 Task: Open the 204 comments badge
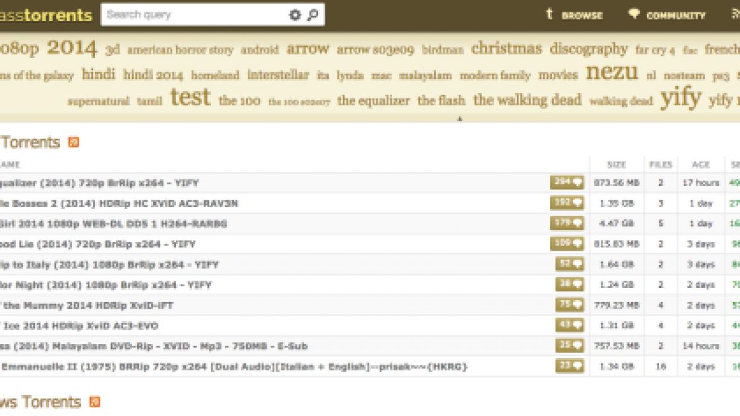pyautogui.click(x=567, y=182)
